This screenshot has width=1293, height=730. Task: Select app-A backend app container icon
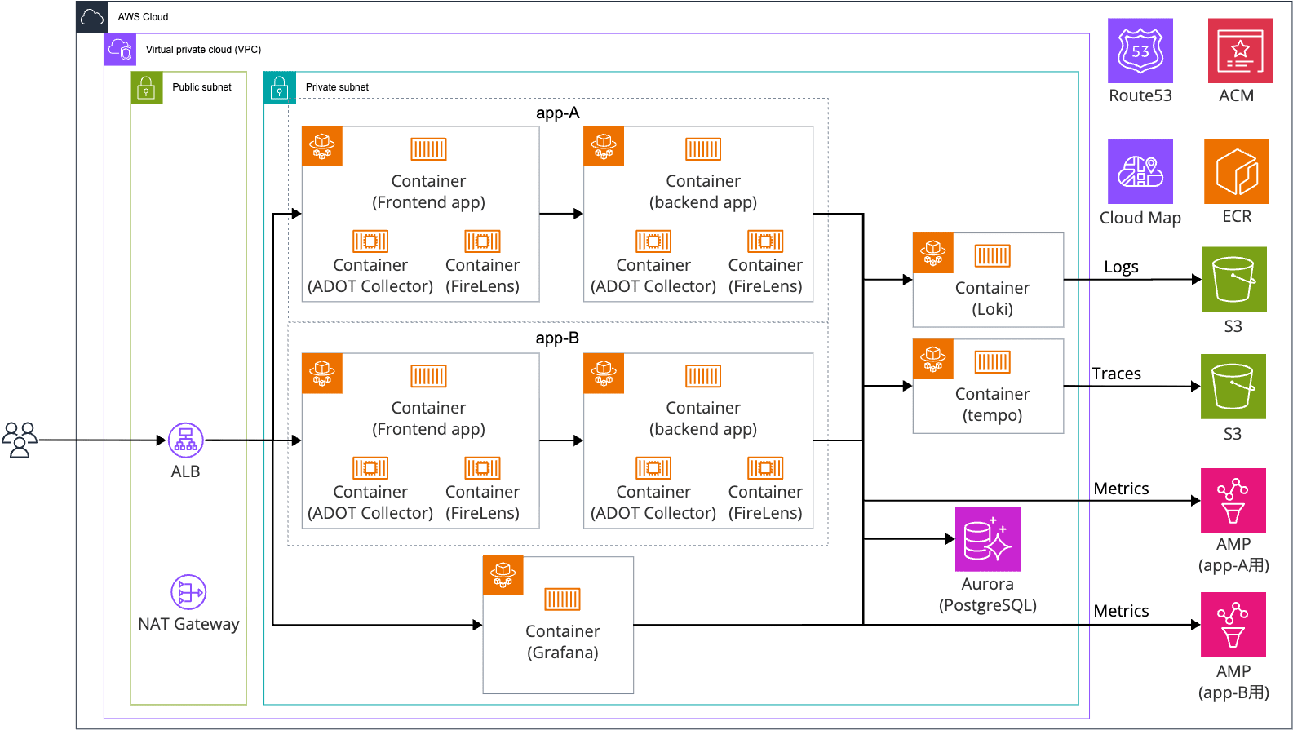pos(703,149)
